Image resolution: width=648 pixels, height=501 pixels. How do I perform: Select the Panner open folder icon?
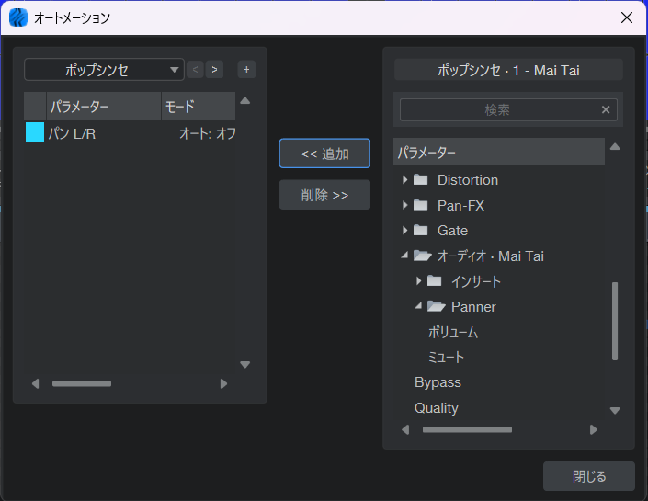[436, 306]
